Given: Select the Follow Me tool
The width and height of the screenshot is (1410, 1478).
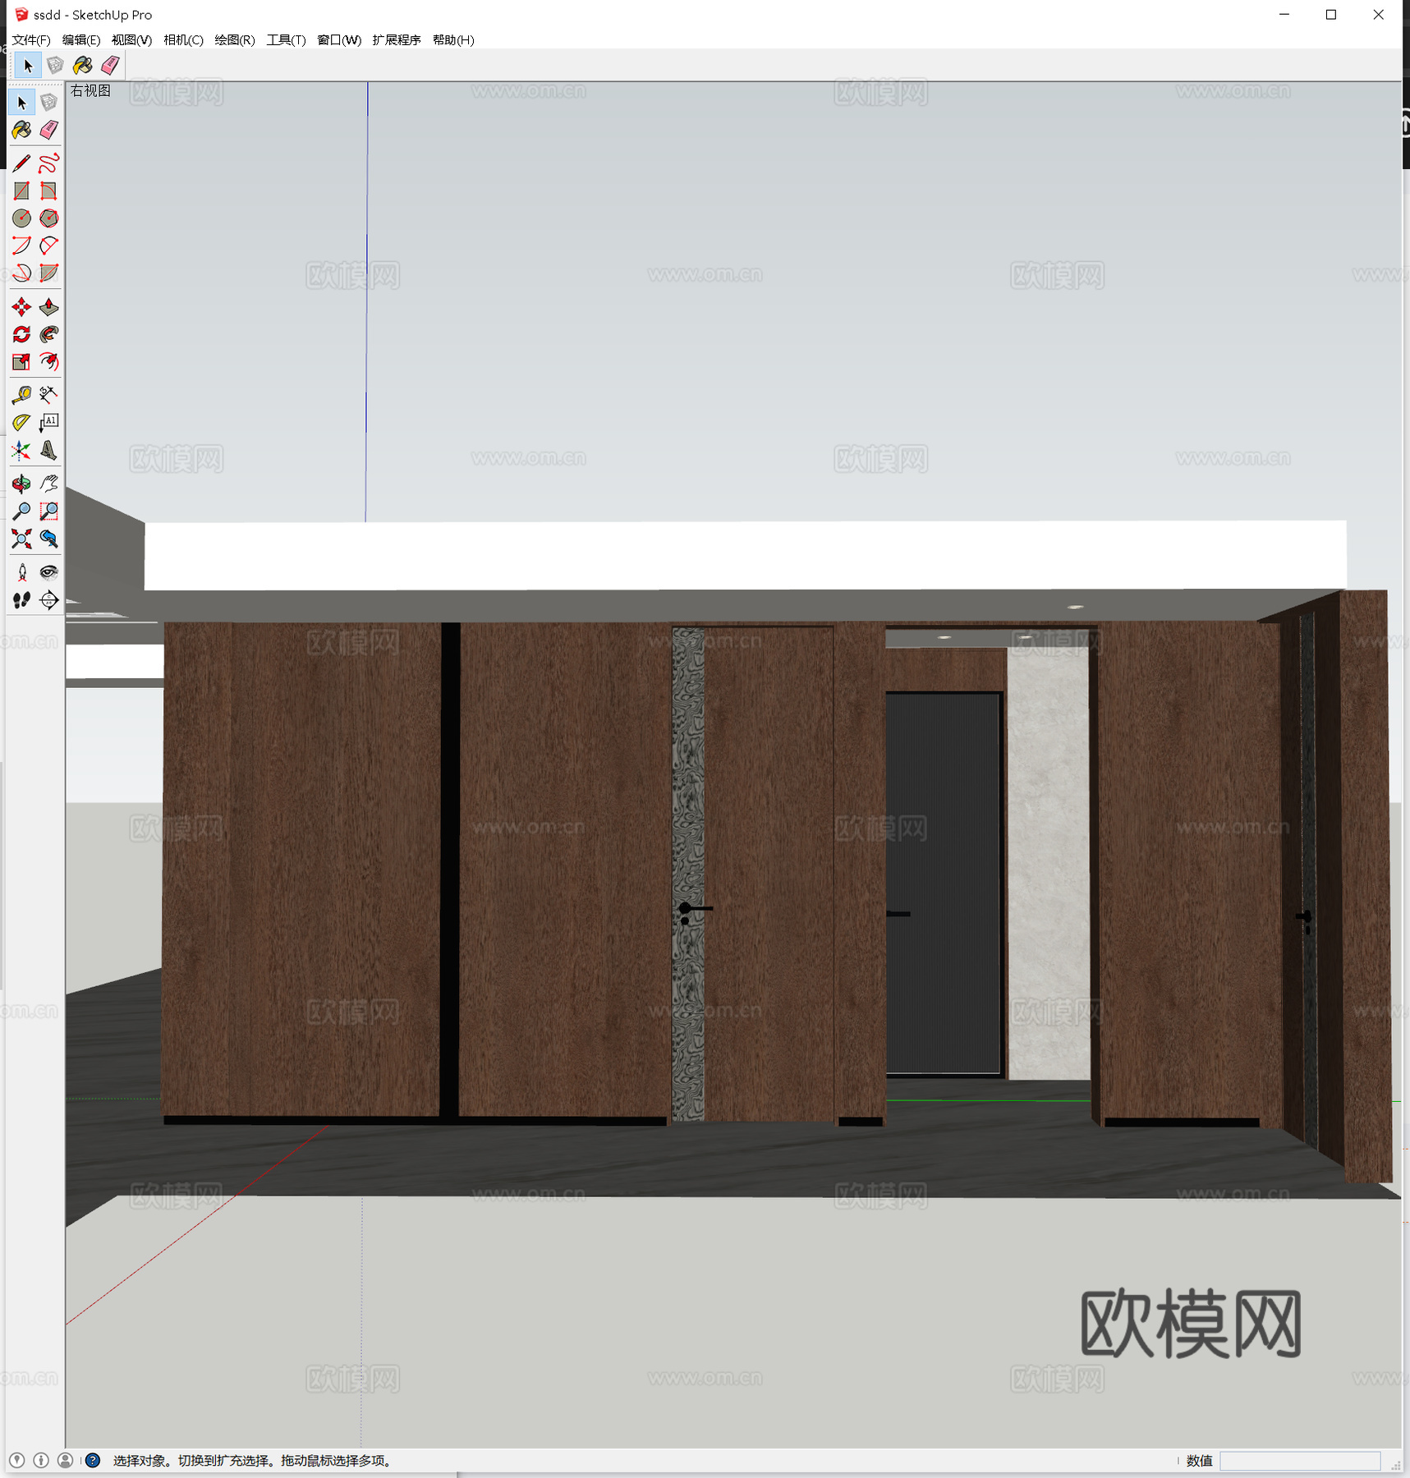Looking at the screenshot, I should coord(49,334).
